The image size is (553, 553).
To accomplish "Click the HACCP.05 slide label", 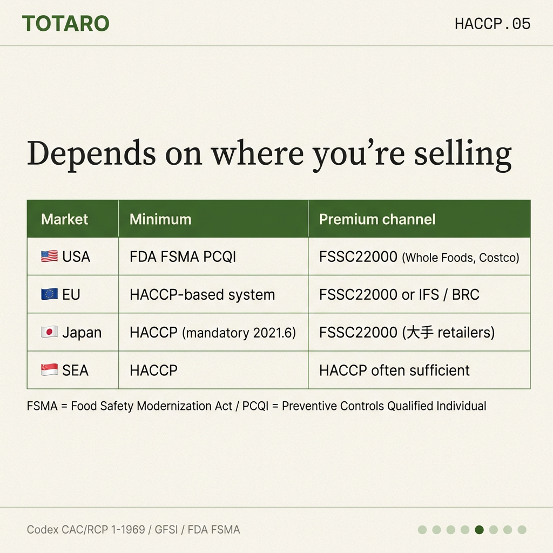I will pyautogui.click(x=493, y=24).
